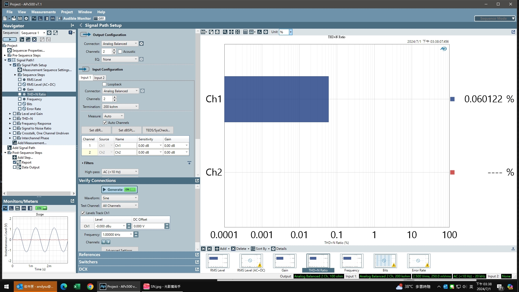Check the Acoustic checkbox
This screenshot has width=519, height=292.
point(120,52)
